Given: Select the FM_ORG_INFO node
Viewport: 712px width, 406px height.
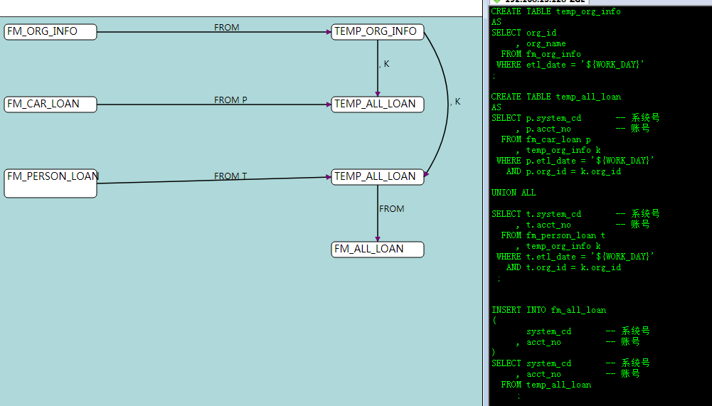Looking at the screenshot, I should (51, 32).
